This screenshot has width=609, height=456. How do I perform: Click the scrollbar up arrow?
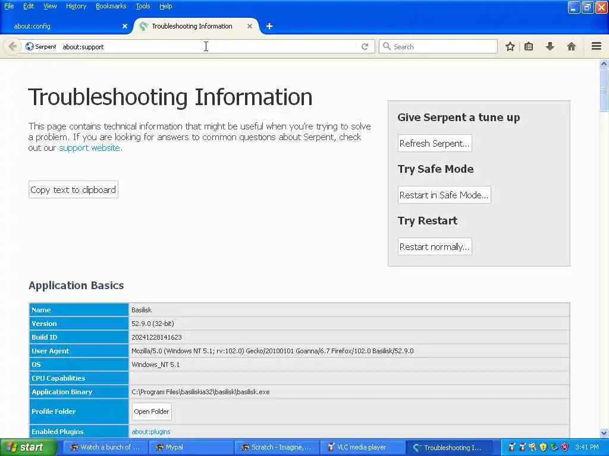click(604, 64)
